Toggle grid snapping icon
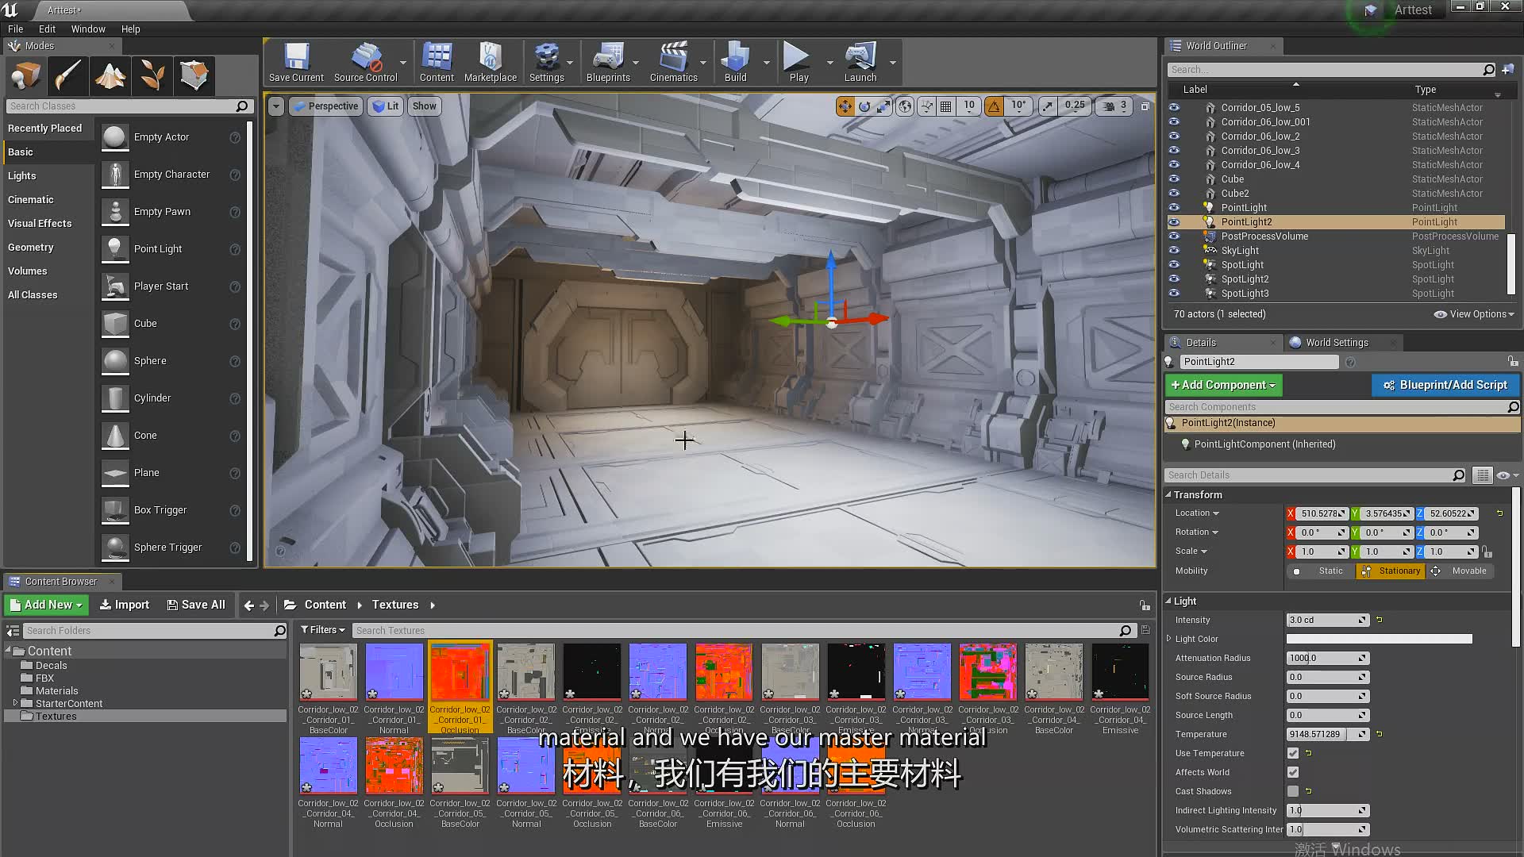Image resolution: width=1524 pixels, height=857 pixels. coord(945,106)
